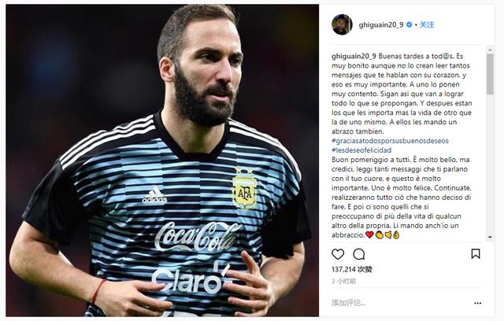Open ghiguain20_9 username in the header

pyautogui.click(x=381, y=24)
